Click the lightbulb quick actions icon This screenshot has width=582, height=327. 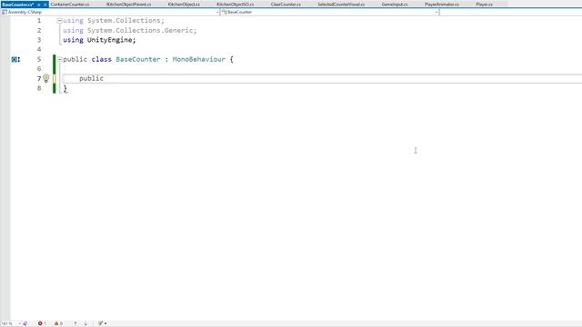pyautogui.click(x=46, y=78)
